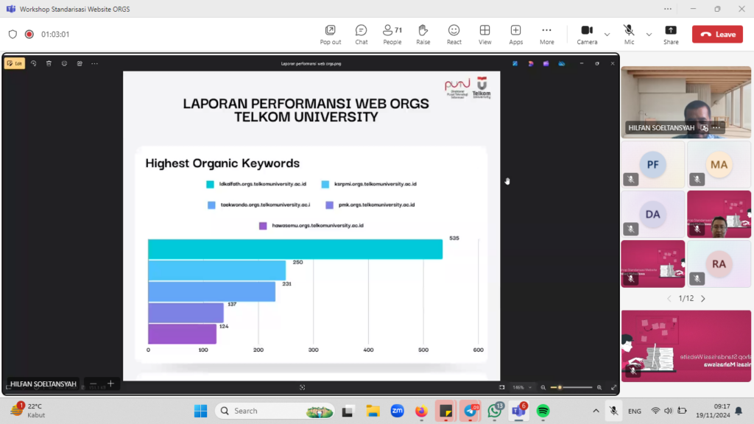Image resolution: width=754 pixels, height=424 pixels.
Task: Open the More actions menu
Action: [547, 35]
